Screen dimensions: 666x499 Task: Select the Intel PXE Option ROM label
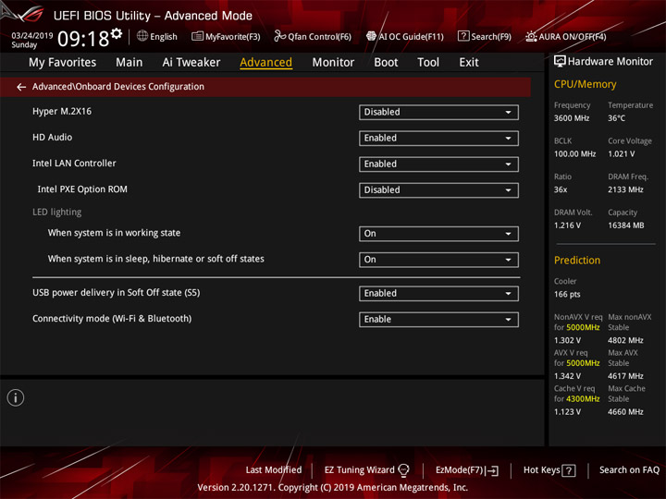click(x=82, y=189)
